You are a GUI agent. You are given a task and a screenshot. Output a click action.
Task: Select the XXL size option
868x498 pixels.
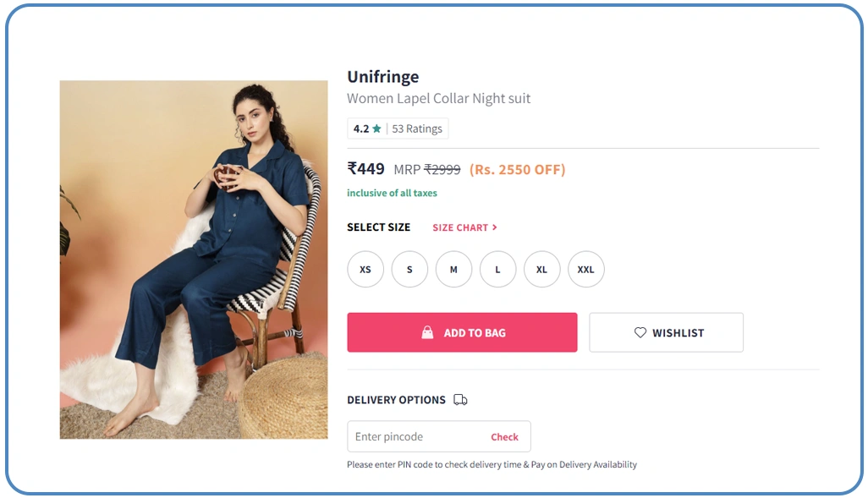click(x=585, y=270)
